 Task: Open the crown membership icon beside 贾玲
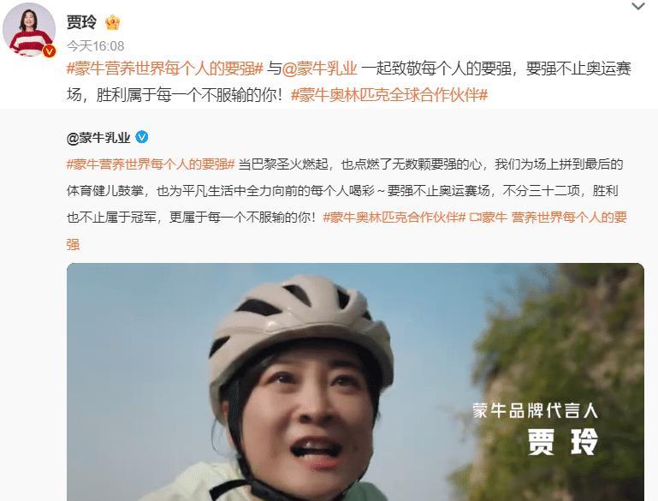(112, 22)
